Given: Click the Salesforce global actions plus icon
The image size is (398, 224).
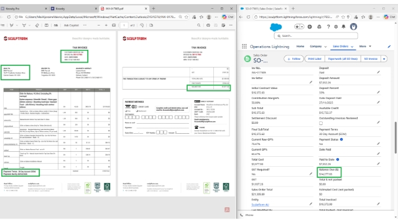Looking at the screenshot, I should 310,27.
